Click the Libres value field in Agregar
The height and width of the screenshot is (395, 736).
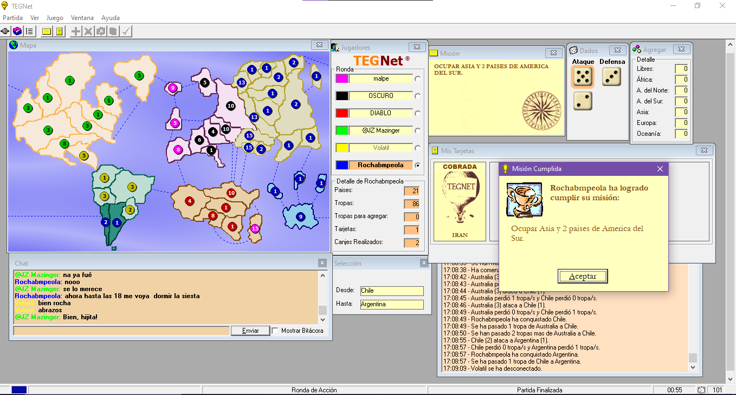pos(681,69)
